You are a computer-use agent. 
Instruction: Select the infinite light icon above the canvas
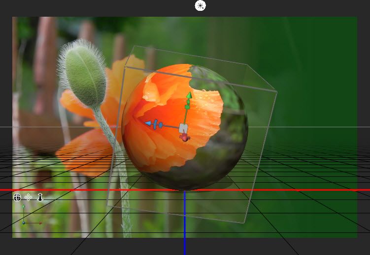(200, 5)
